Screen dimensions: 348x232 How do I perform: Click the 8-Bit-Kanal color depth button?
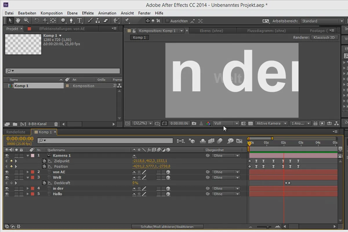(37, 124)
